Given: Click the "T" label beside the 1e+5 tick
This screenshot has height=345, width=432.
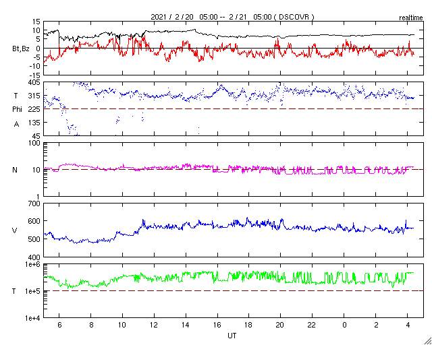Looking at the screenshot, I should pos(14,291).
